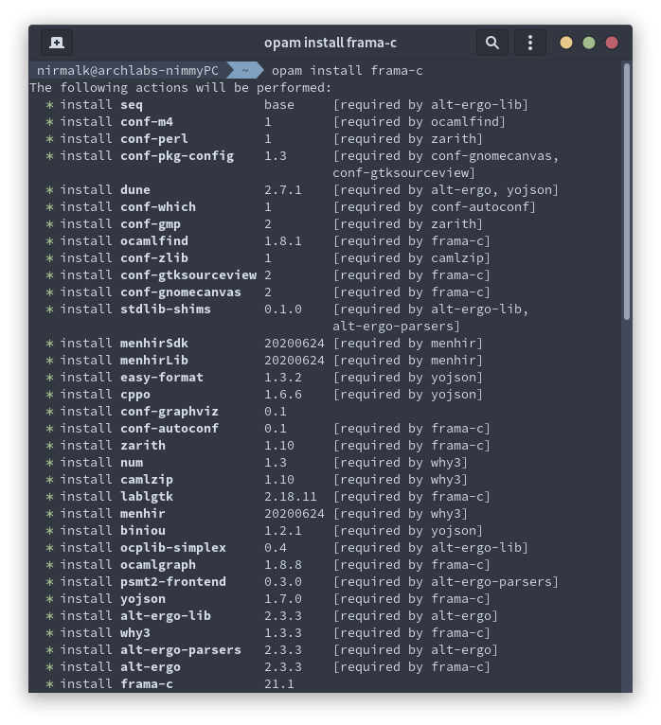Click package name 'menhirSdk'

pos(154,344)
